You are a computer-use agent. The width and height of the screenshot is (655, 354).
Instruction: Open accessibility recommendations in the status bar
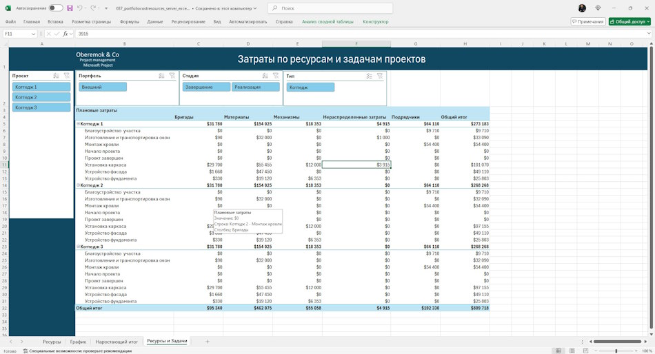[x=77, y=351]
